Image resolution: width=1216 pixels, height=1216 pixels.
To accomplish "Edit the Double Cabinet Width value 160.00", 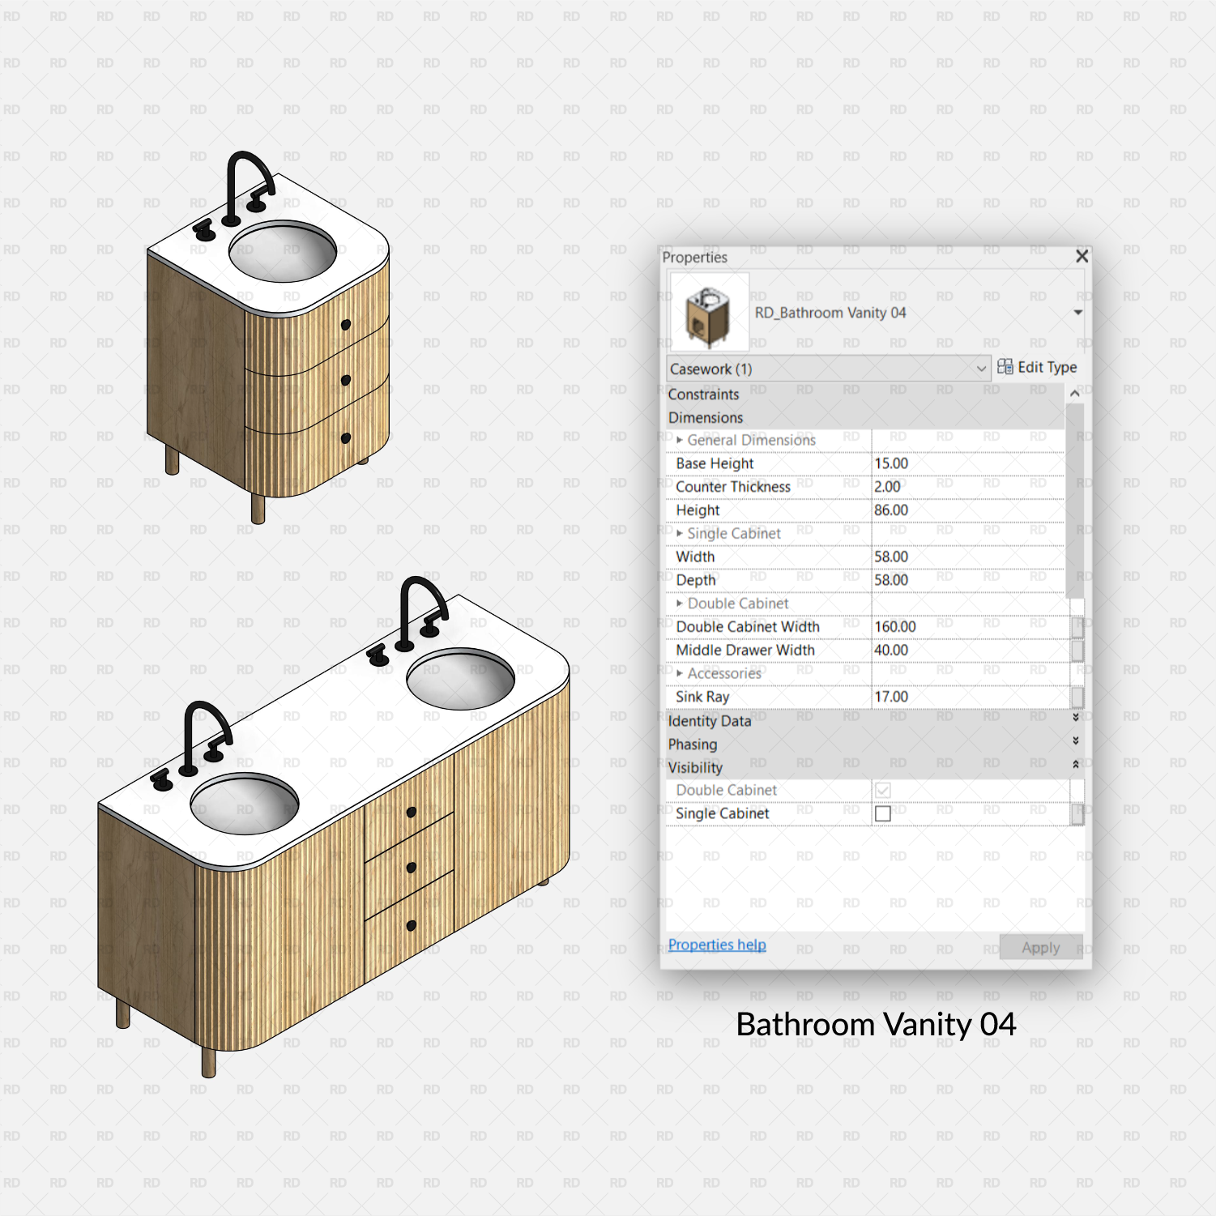I will click(x=932, y=626).
